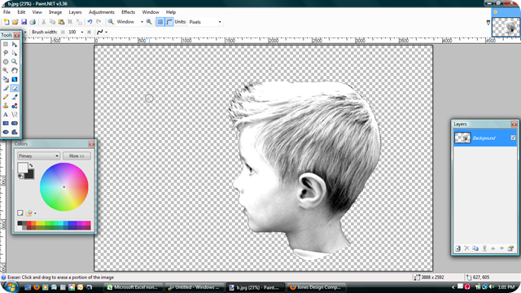This screenshot has width=521, height=293.
Task: Select the Pan hand tool
Action: (15, 71)
